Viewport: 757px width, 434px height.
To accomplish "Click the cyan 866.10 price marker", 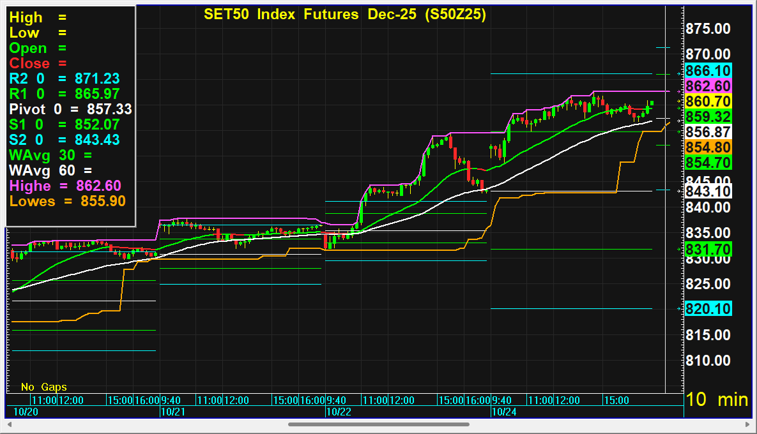I will 708,71.
